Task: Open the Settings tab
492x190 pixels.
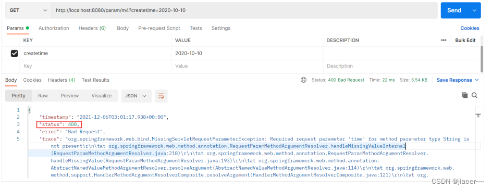Action: pyautogui.click(x=221, y=28)
